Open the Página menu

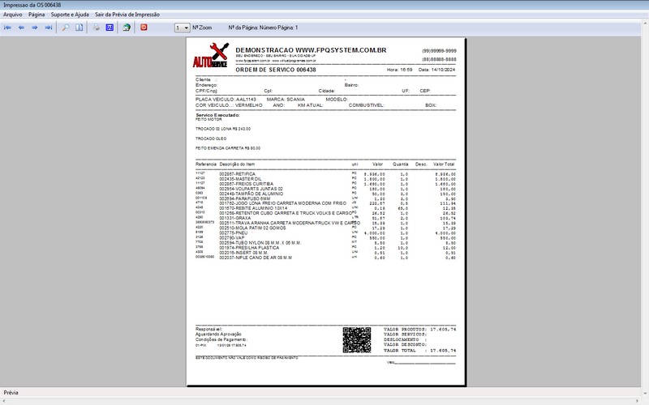coord(37,15)
